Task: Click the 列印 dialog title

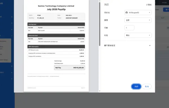Action: point(106,4)
